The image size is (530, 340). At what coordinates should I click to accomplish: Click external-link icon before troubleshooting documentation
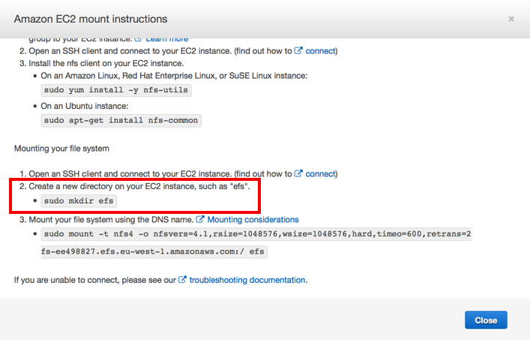(182, 280)
